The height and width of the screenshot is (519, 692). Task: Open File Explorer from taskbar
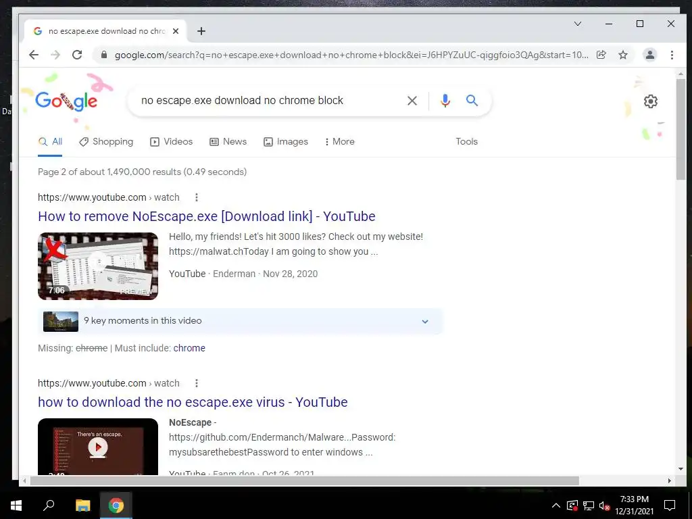click(x=82, y=505)
